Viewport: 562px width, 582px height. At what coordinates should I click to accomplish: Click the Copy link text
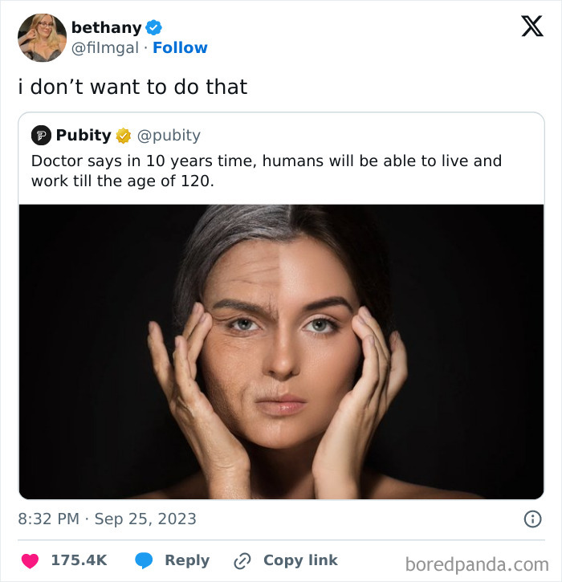click(x=301, y=560)
